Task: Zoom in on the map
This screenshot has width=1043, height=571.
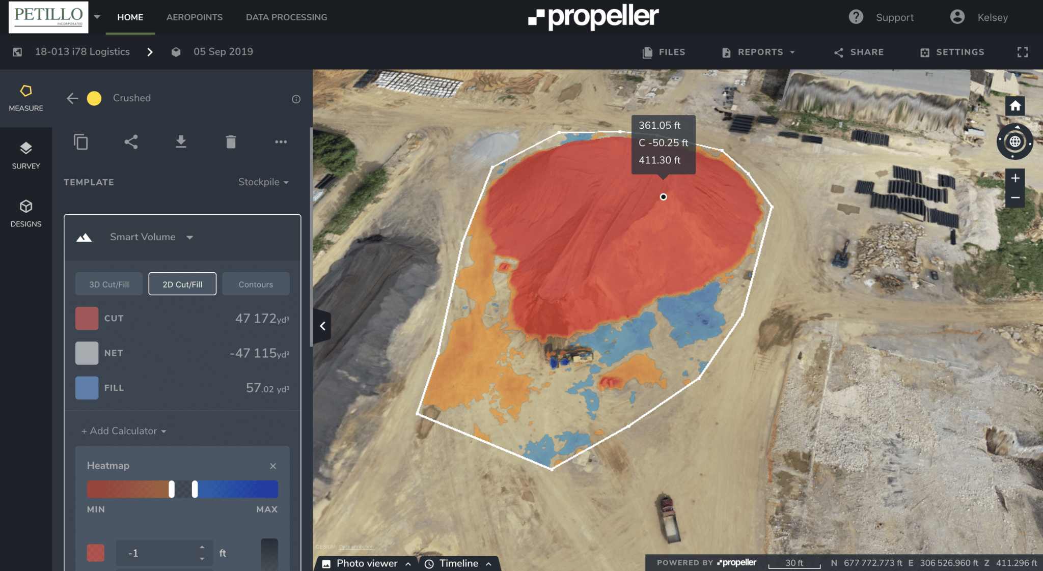Action: point(1015,178)
